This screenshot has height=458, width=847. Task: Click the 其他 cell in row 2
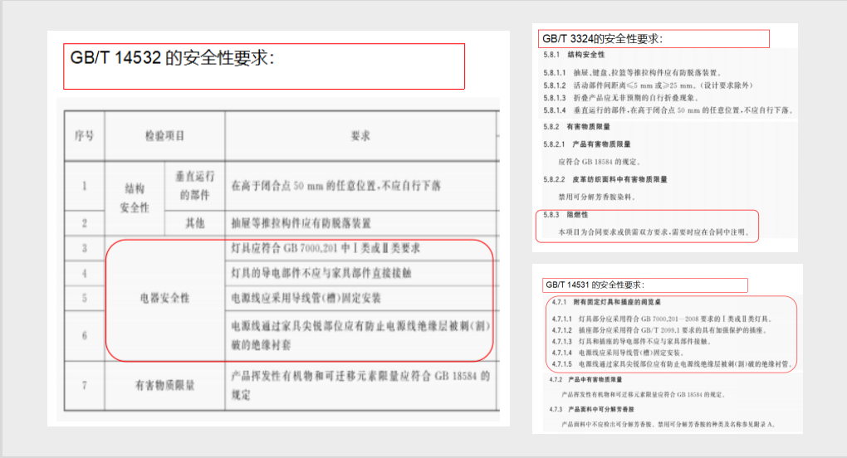click(x=195, y=223)
